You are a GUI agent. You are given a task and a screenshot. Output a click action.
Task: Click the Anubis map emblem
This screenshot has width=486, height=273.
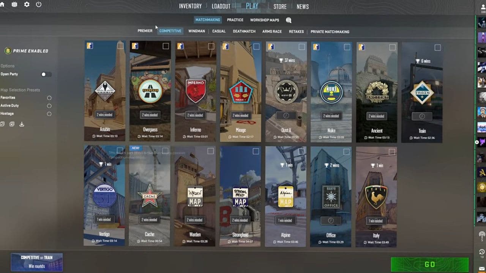(x=105, y=91)
